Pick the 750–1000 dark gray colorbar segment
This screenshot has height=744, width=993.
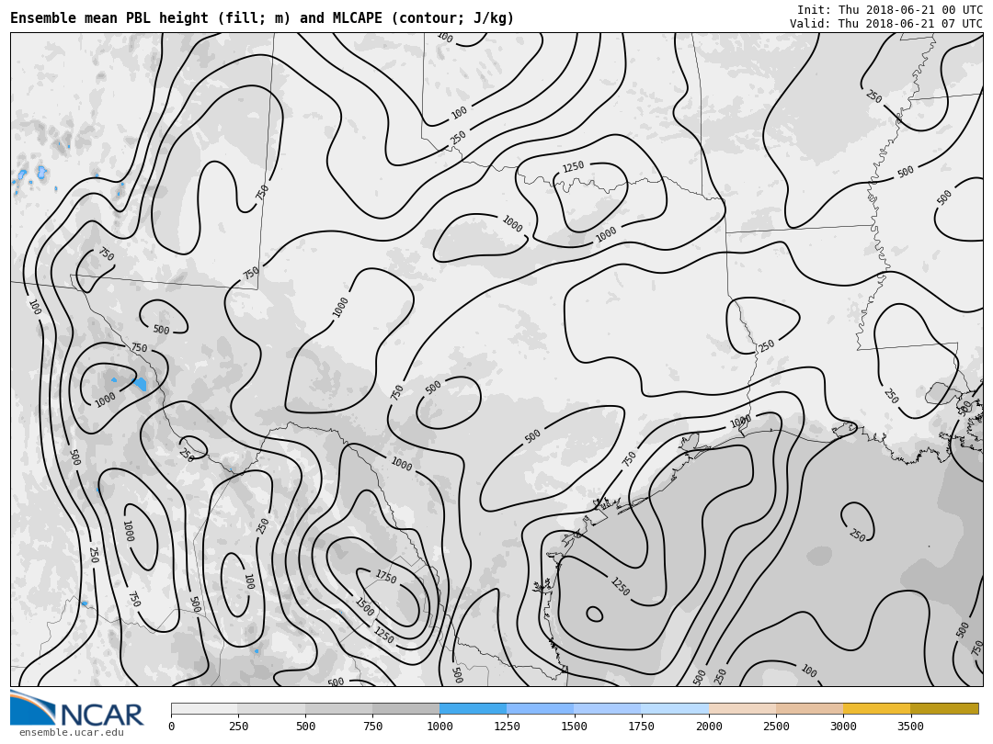point(406,708)
